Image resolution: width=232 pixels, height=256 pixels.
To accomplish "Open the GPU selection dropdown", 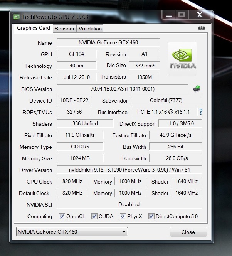I will point(72,232).
